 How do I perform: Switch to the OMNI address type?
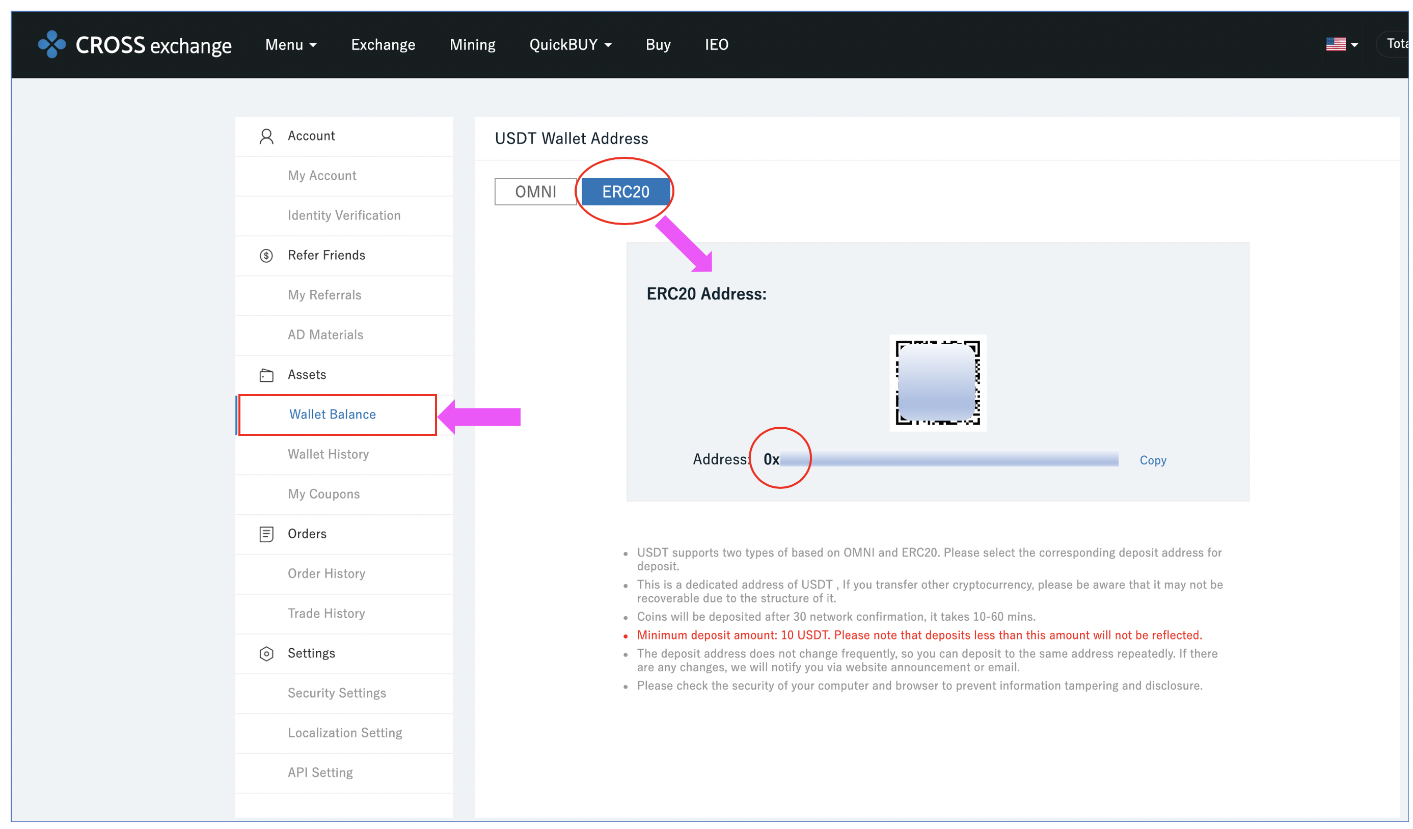tap(535, 191)
